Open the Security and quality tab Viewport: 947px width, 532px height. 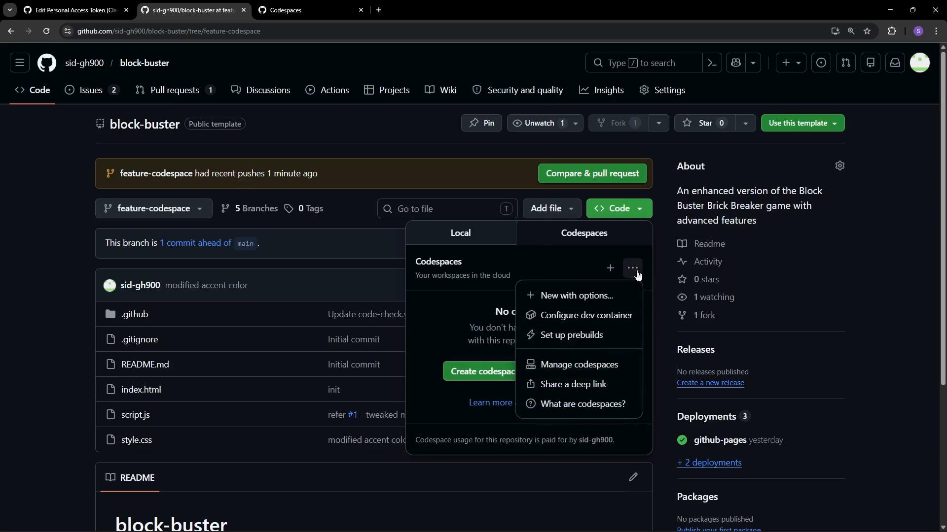(518, 90)
